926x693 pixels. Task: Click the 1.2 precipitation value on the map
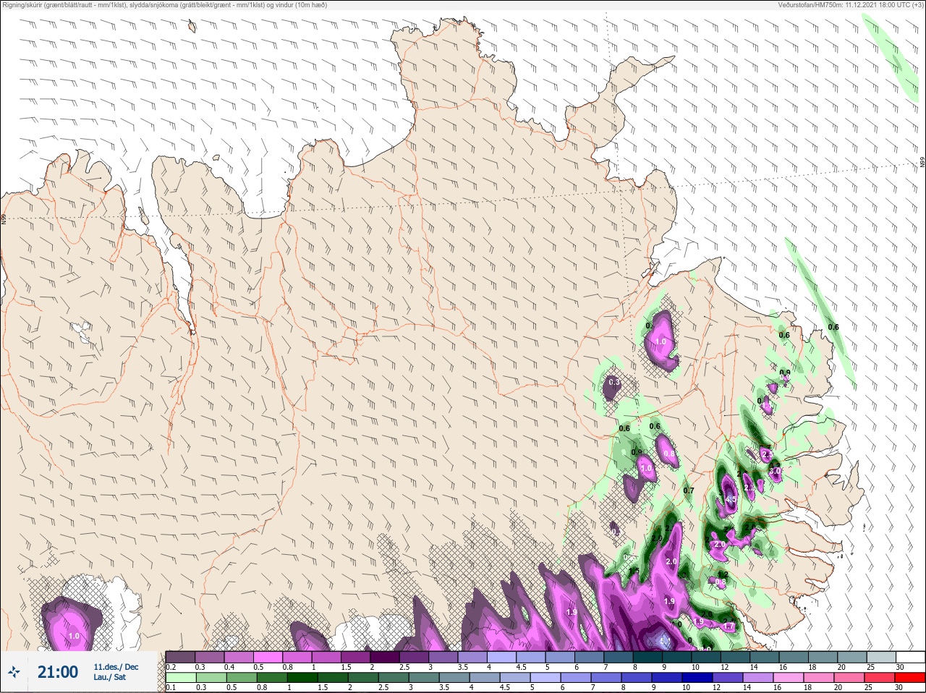722,574
